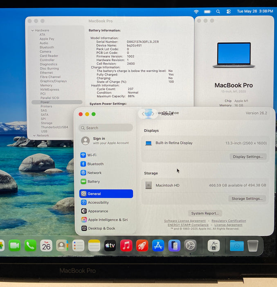Screen dimensions: 277x287
Task: Open the Phone app in the Dock
Action: click(x=30, y=246)
